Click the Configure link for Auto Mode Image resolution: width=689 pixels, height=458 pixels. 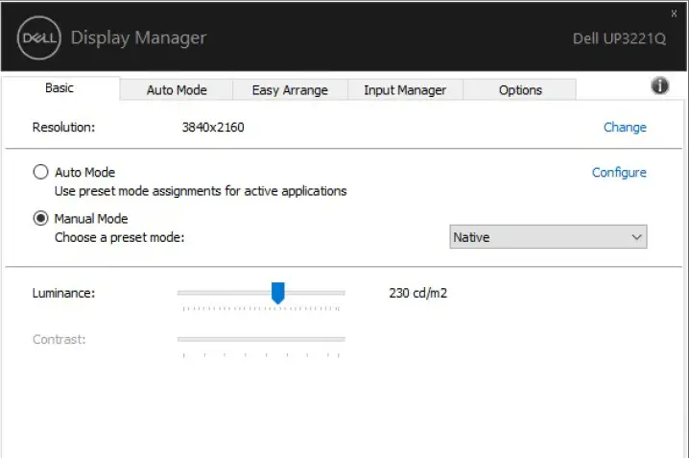[x=619, y=172]
